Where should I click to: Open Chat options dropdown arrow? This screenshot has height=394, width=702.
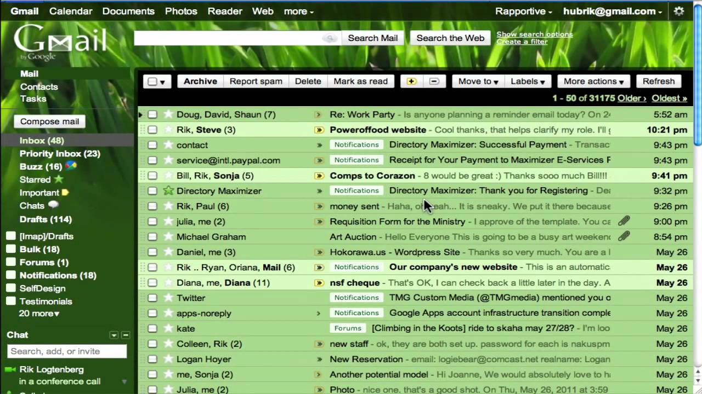coord(114,335)
